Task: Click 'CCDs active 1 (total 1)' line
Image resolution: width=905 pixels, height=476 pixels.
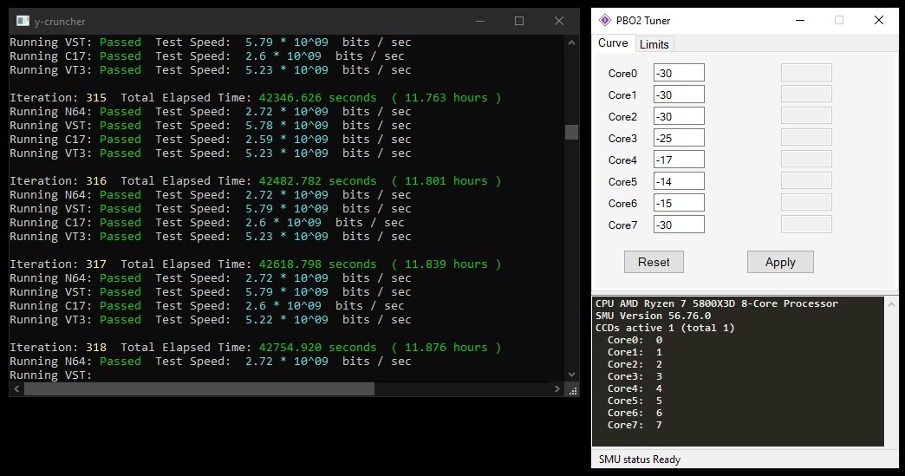Action: [x=665, y=328]
